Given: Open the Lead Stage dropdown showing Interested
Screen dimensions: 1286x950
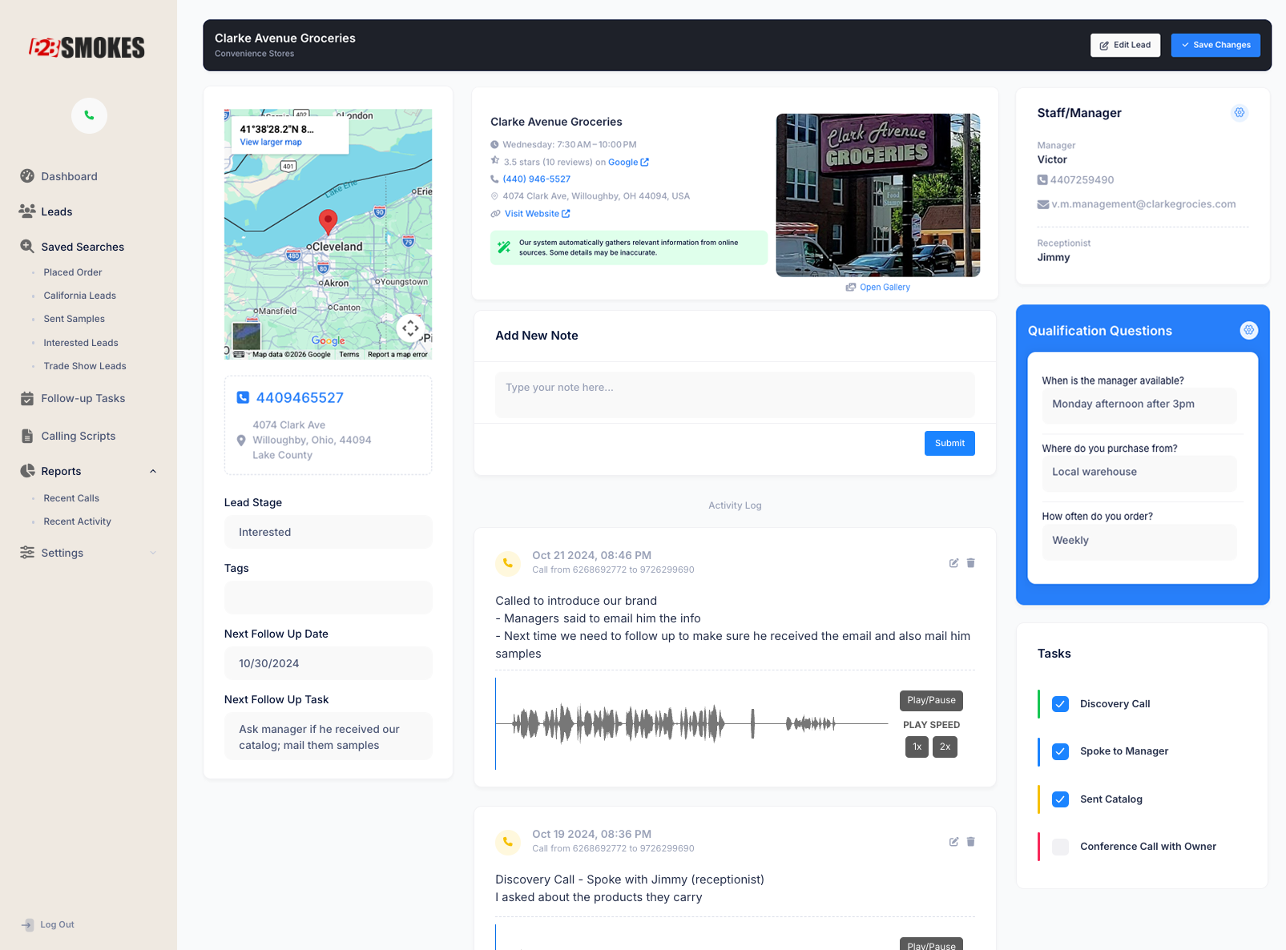Looking at the screenshot, I should pyautogui.click(x=328, y=532).
